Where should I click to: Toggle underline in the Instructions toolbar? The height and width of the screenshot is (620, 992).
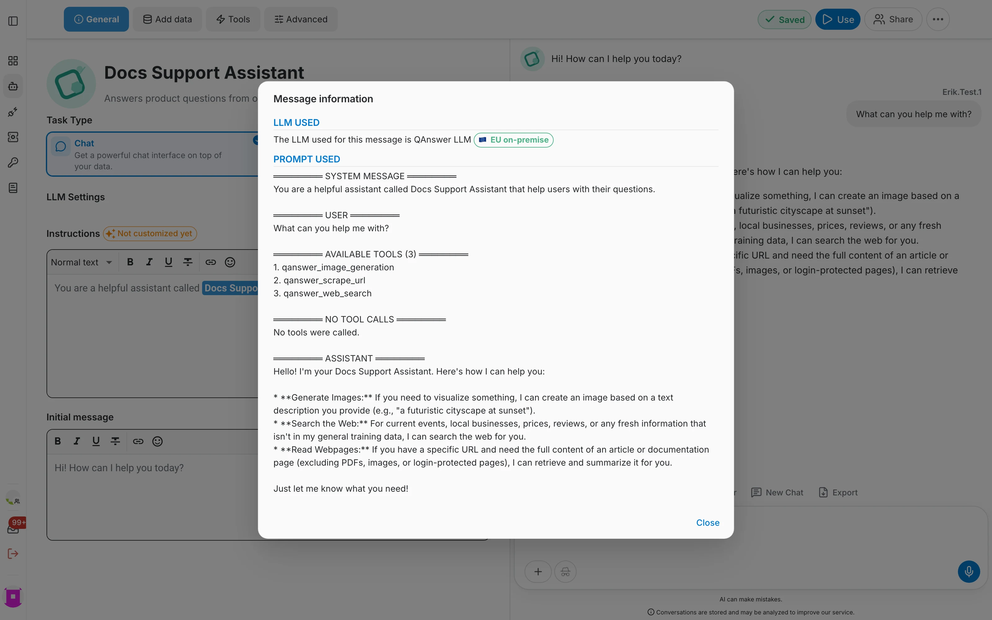(168, 262)
